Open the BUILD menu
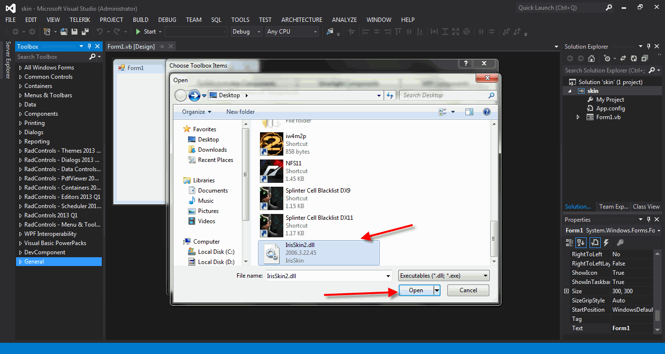The height and width of the screenshot is (354, 665). click(141, 20)
